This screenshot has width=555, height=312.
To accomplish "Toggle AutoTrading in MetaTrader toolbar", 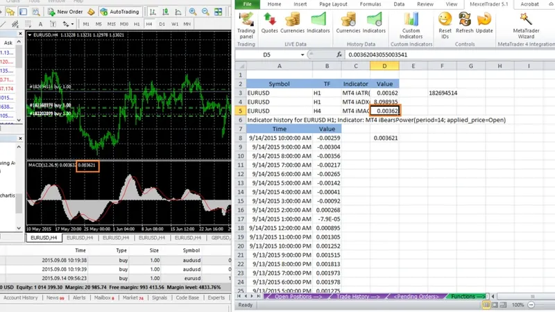I will coord(119,12).
